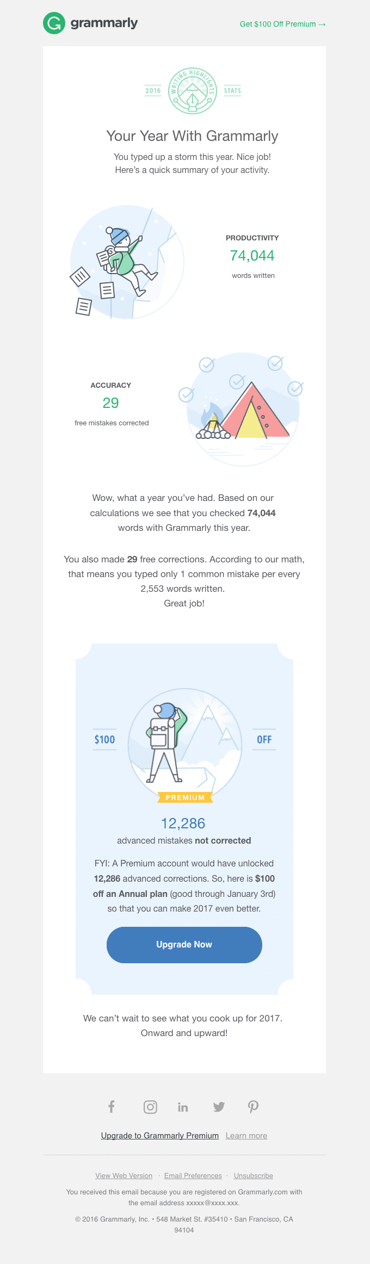This screenshot has height=1264, width=370.
Task: Click the camping tent accuracy illustration
Action: coord(242,408)
